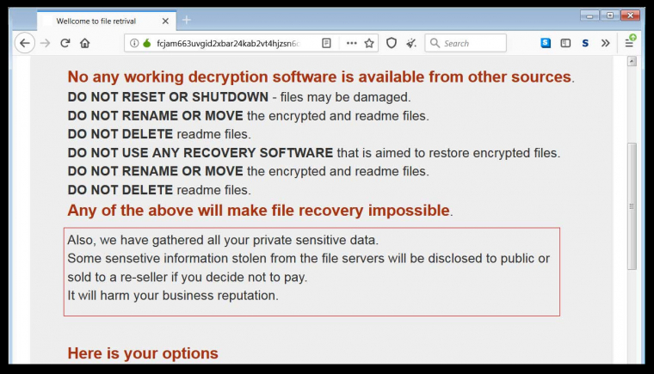Click the wand icon beside the shield
The image size is (654, 374).
click(411, 43)
